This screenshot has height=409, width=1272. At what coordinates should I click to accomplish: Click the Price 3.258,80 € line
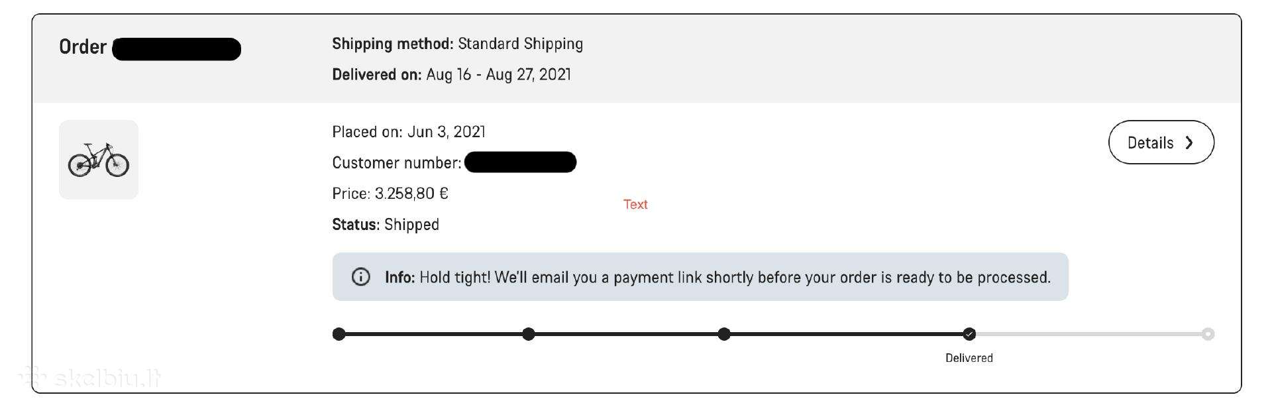390,194
